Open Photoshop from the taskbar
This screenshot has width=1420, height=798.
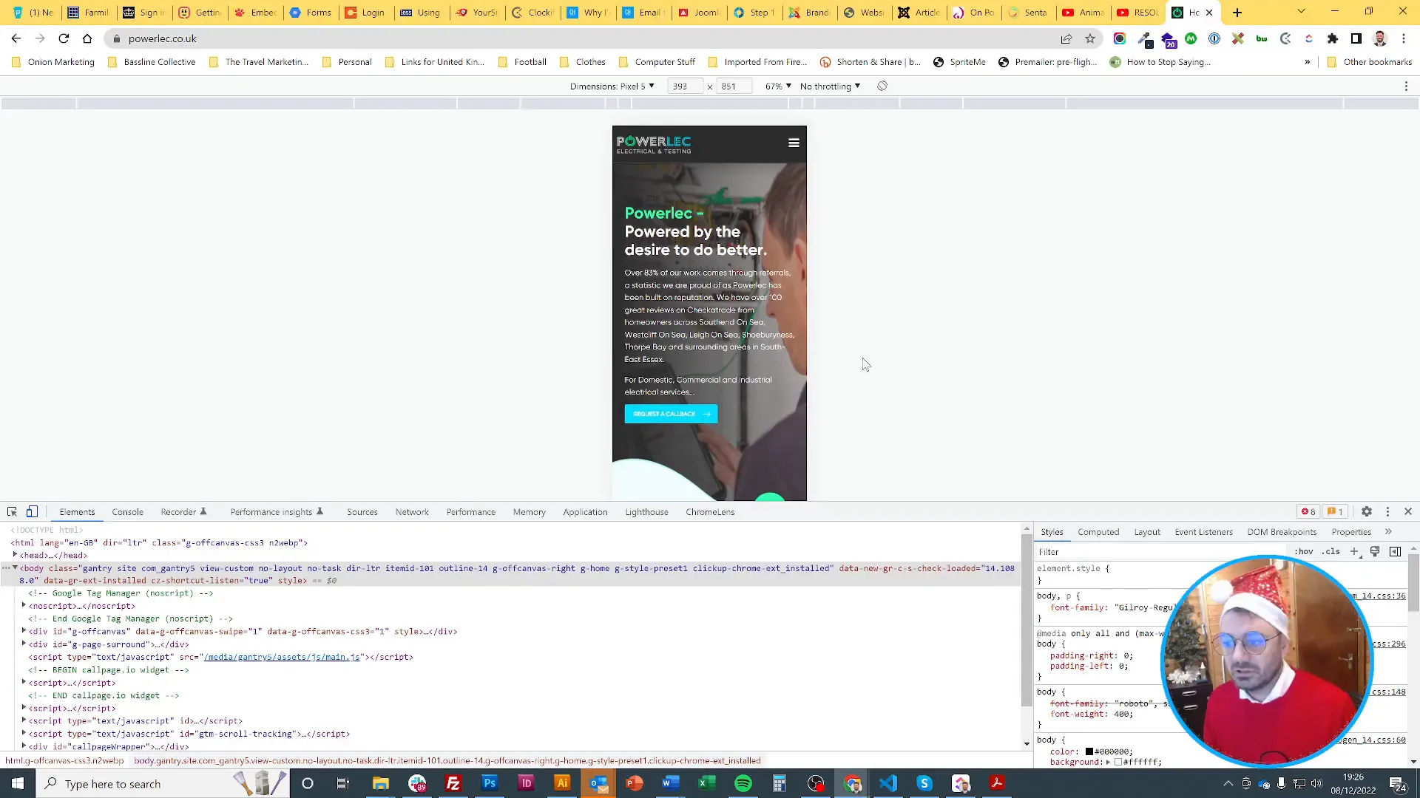click(490, 783)
